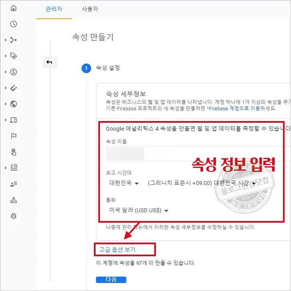Open the Realtime clock icon

pos(14,24)
